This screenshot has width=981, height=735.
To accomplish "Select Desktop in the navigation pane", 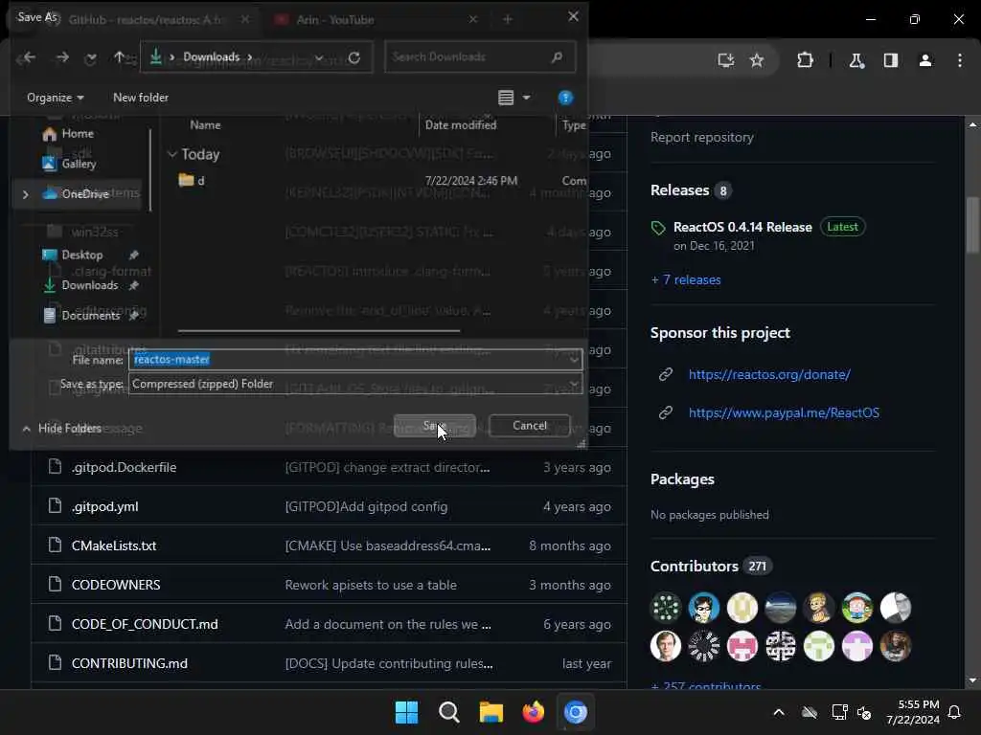I will pyautogui.click(x=81, y=255).
